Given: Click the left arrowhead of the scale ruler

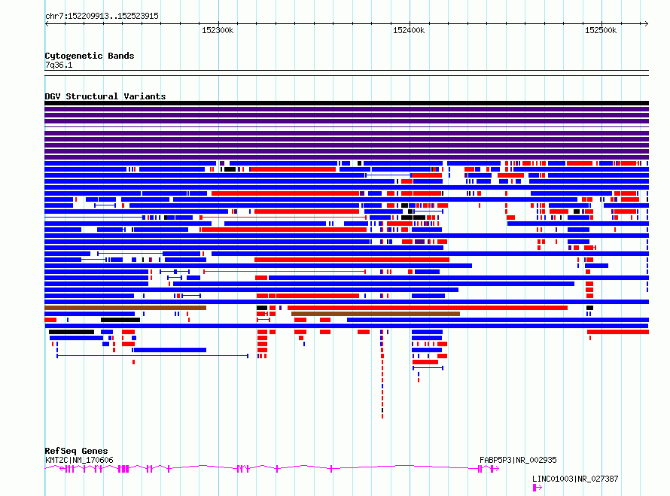Looking at the screenshot, I should click(x=47, y=24).
